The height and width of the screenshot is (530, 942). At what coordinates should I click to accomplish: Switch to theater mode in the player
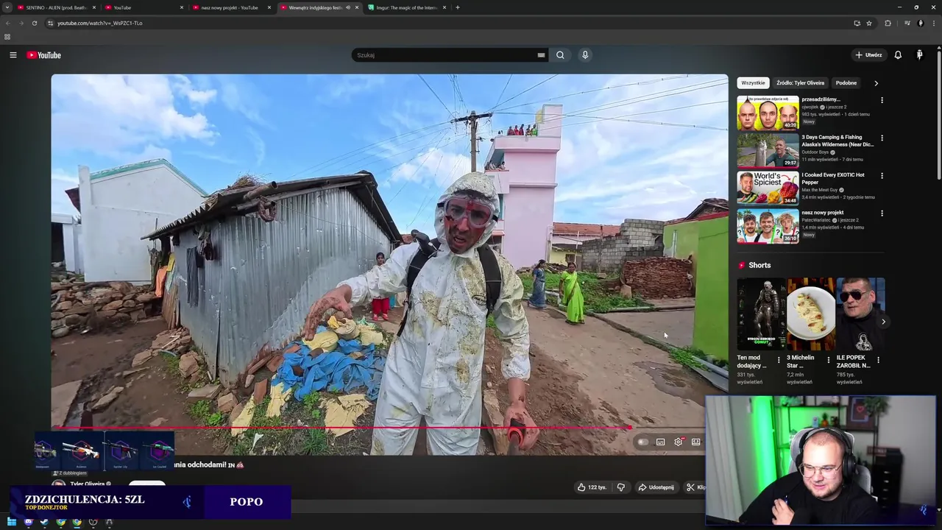coord(696,442)
